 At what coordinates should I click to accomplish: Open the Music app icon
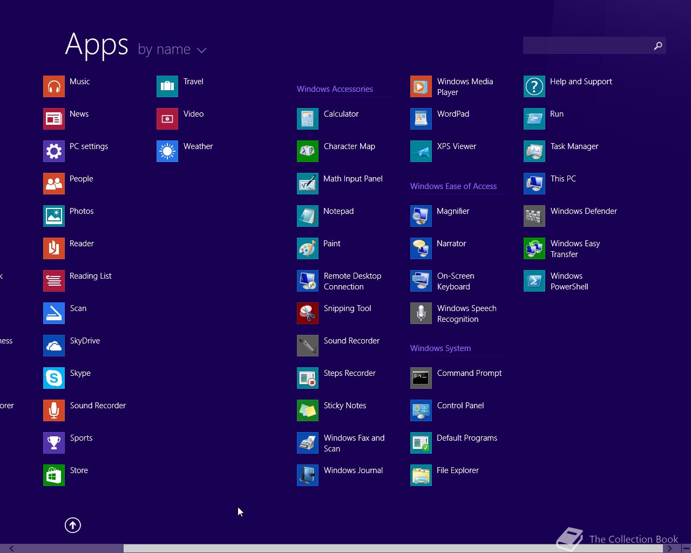[54, 86]
